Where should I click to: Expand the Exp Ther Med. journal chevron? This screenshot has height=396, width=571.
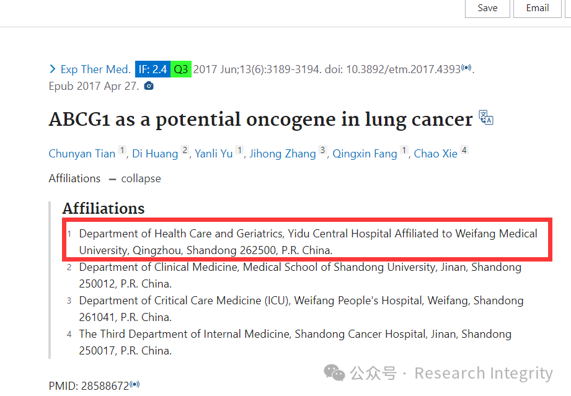(x=53, y=69)
